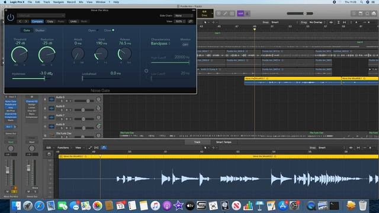This screenshot has width=379, height=213.
Task: Toggle the metronome button
Action: pos(247,14)
